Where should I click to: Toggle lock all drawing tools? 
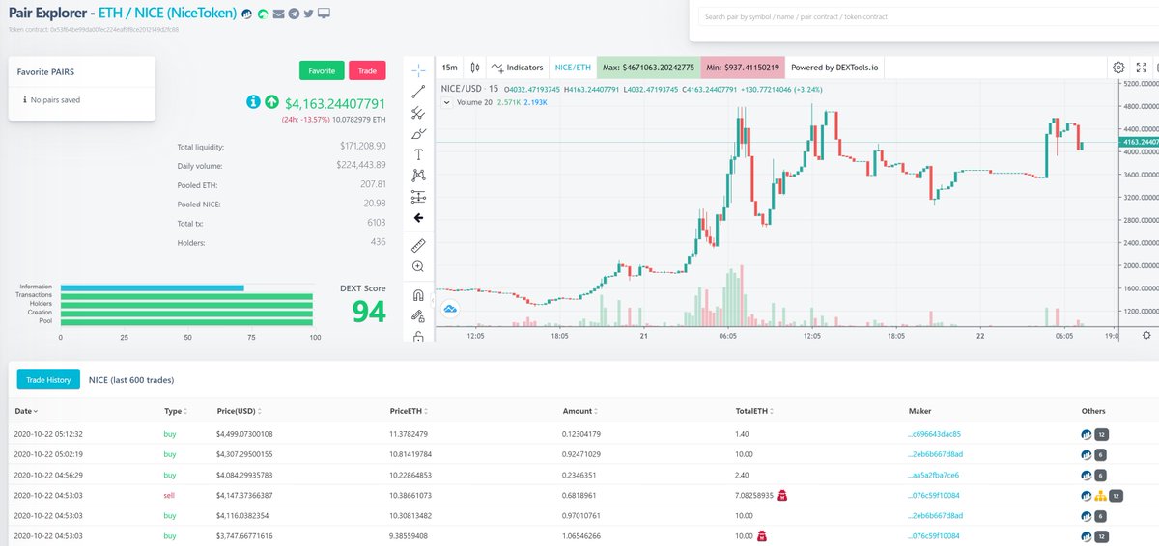[418, 336]
